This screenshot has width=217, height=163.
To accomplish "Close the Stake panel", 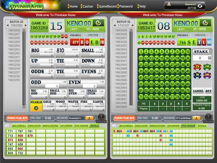I will tap(211, 51).
